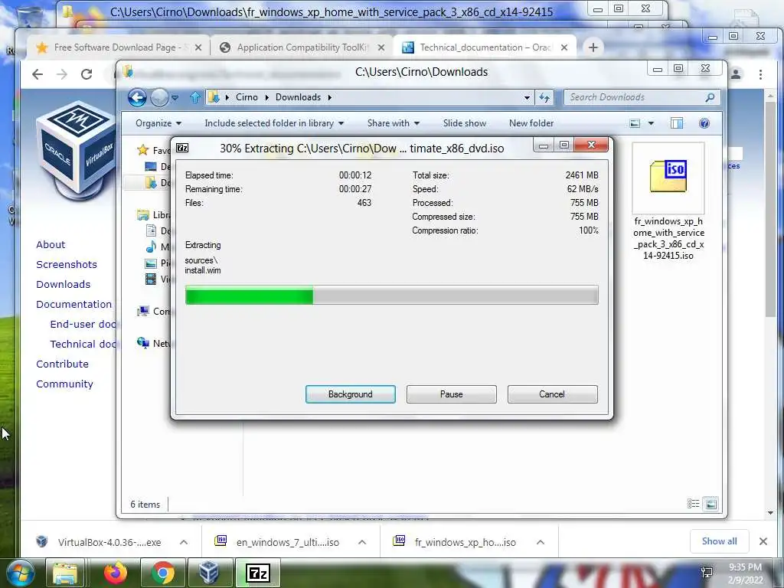Screen dimensions: 784x588
Task: Expand arrow after Downloads breadcrumb
Action: click(x=329, y=97)
